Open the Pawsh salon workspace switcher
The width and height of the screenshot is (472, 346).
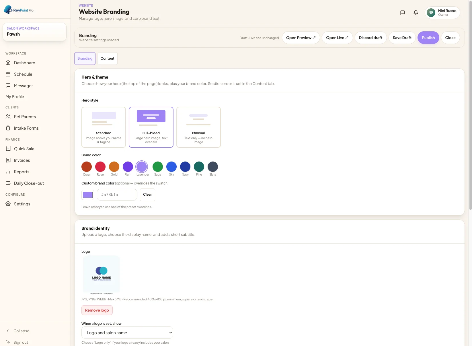34,32
